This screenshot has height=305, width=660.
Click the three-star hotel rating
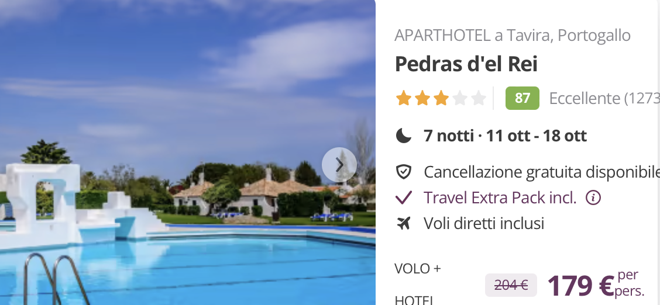[x=441, y=99]
